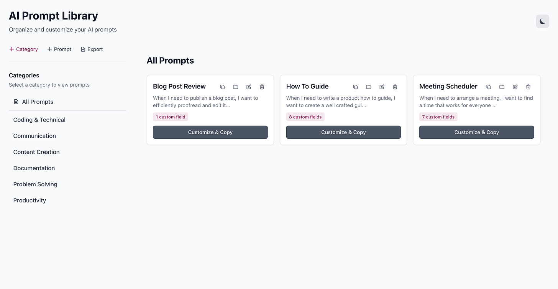Viewport: 558px width, 289px height.
Task: Delete the How To Guide prompt
Action: (x=395, y=87)
